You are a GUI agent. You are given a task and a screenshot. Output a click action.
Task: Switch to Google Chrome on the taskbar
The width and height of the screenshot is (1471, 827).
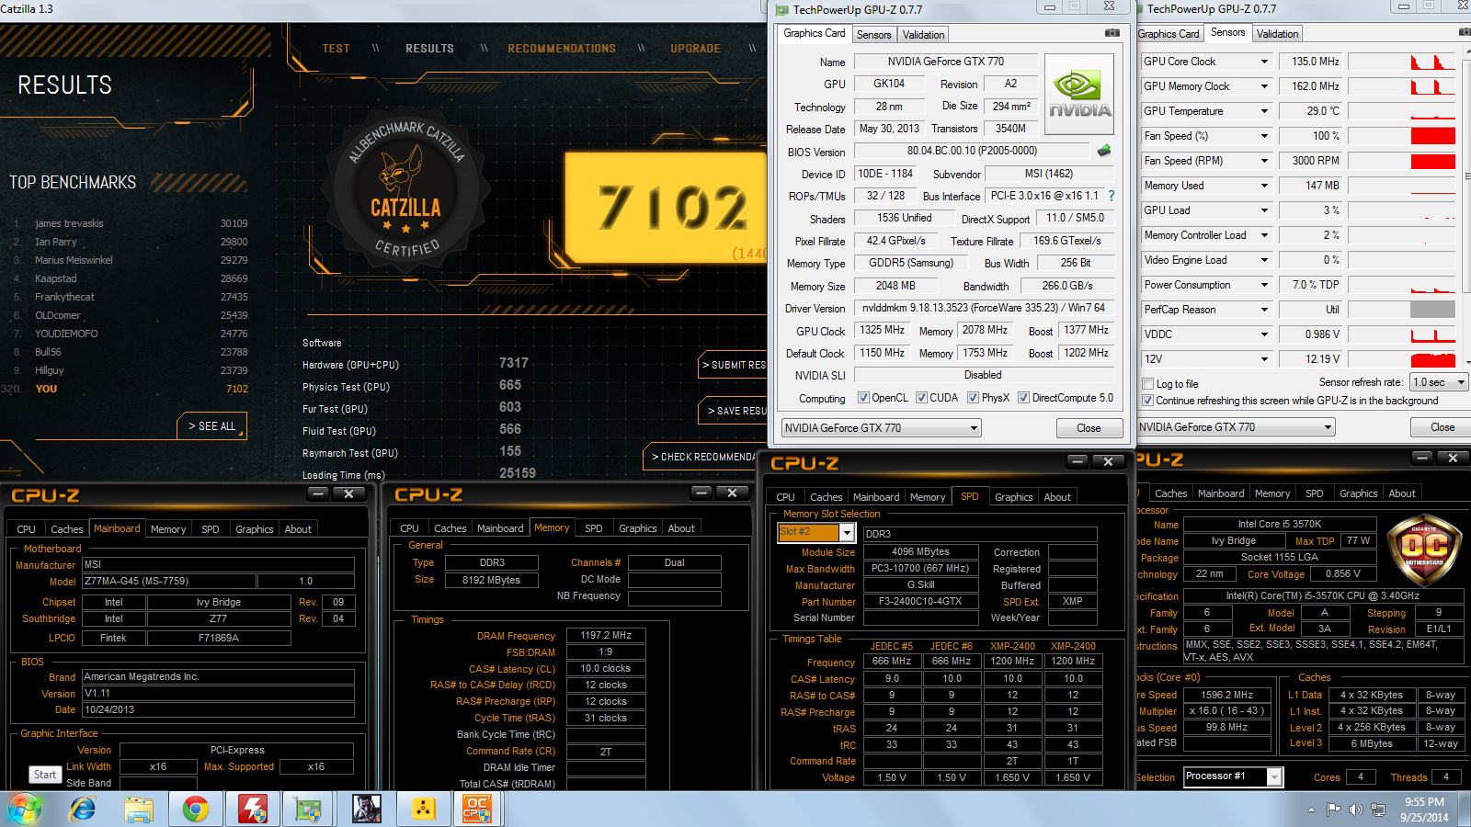[x=195, y=810]
